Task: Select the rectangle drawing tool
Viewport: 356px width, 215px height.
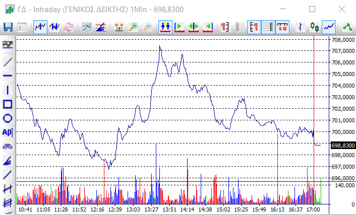Action: [x=8, y=104]
